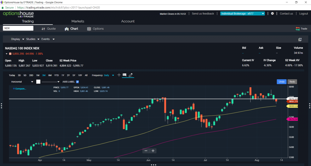The height and width of the screenshot is (166, 311).
Task: Open the line style dropdown
Action: [51, 82]
